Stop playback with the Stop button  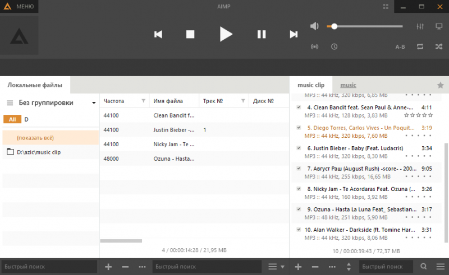click(190, 34)
